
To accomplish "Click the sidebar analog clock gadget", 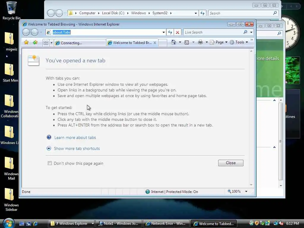I will coord(290,33).
